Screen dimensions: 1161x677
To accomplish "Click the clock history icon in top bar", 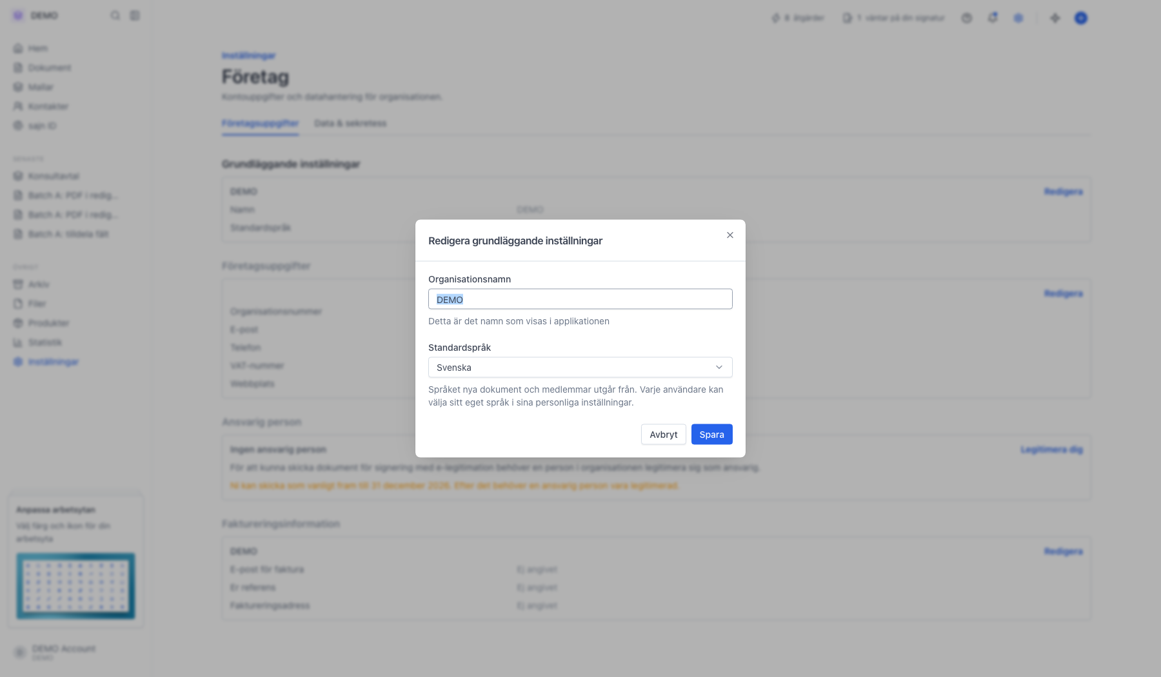I will [x=967, y=18].
